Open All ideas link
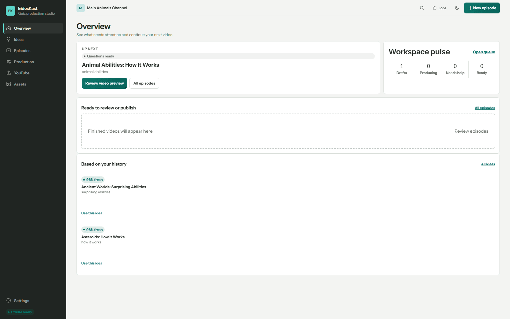The image size is (510, 319). tap(488, 164)
